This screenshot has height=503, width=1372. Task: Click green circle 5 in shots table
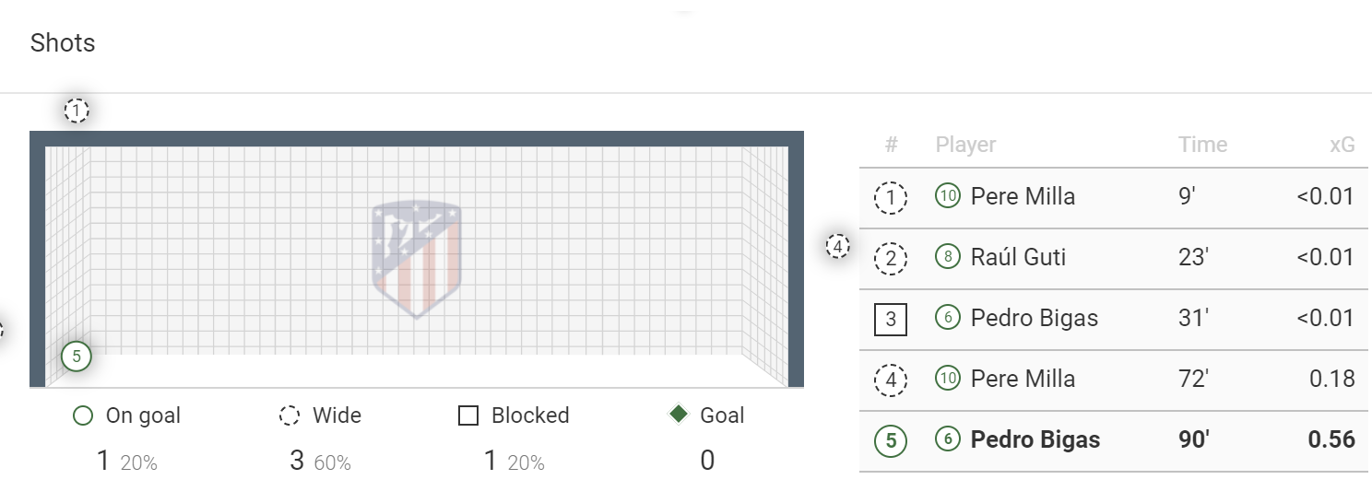coord(891,440)
